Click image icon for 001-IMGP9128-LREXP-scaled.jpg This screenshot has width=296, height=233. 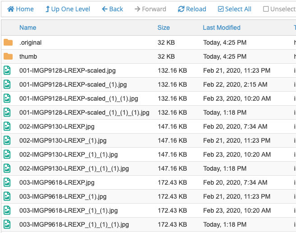pos(7,70)
